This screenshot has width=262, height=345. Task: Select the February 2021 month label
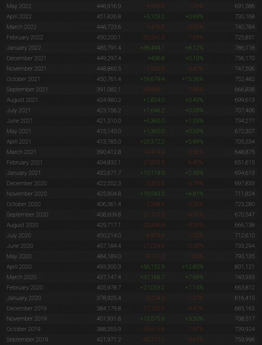coord(25,162)
